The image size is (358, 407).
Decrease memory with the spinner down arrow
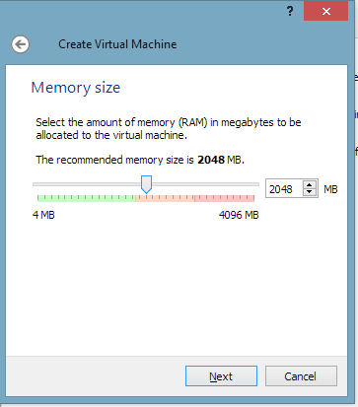309,192
